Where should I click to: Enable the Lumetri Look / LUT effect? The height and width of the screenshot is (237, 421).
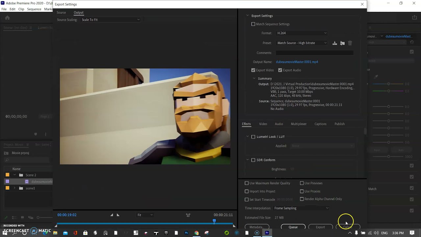(253, 137)
